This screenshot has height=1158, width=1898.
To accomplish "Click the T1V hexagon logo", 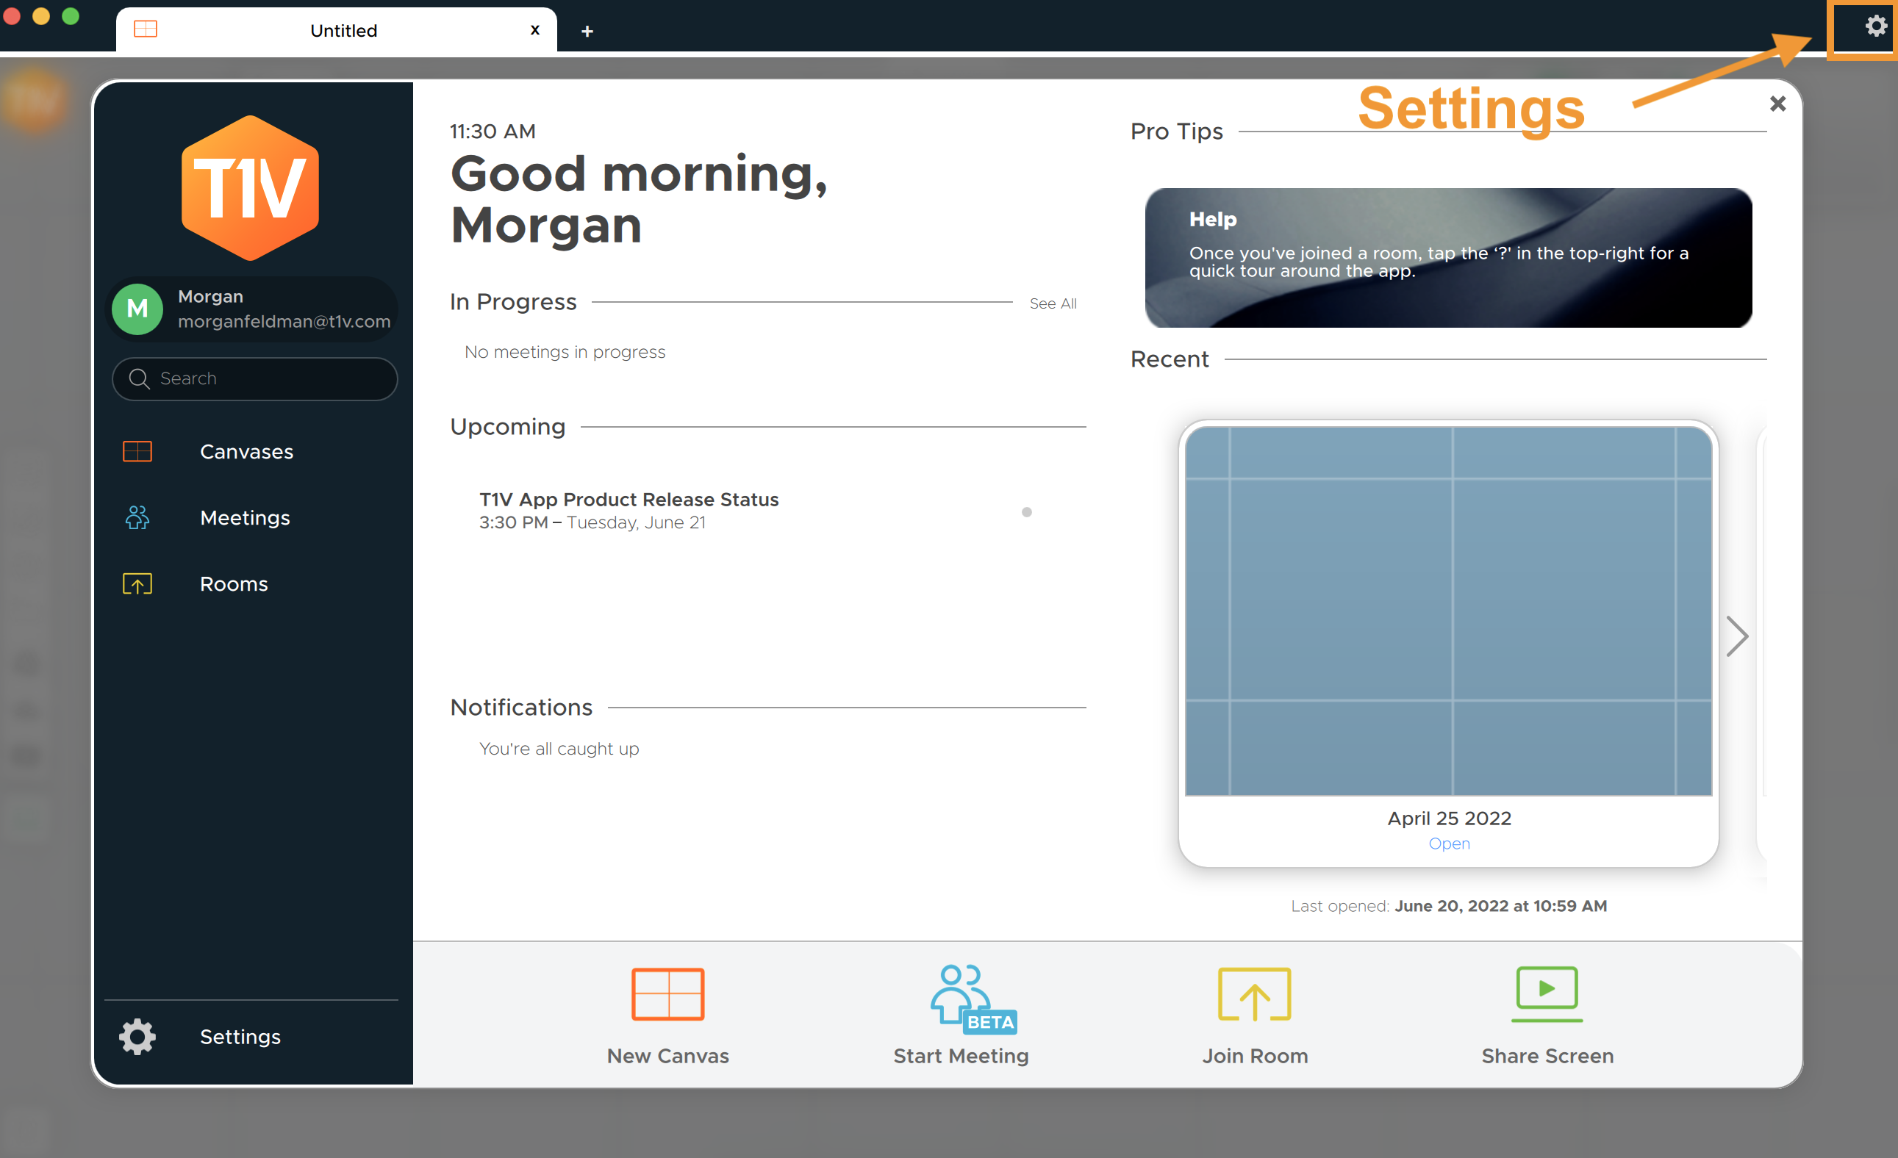I will [x=250, y=188].
